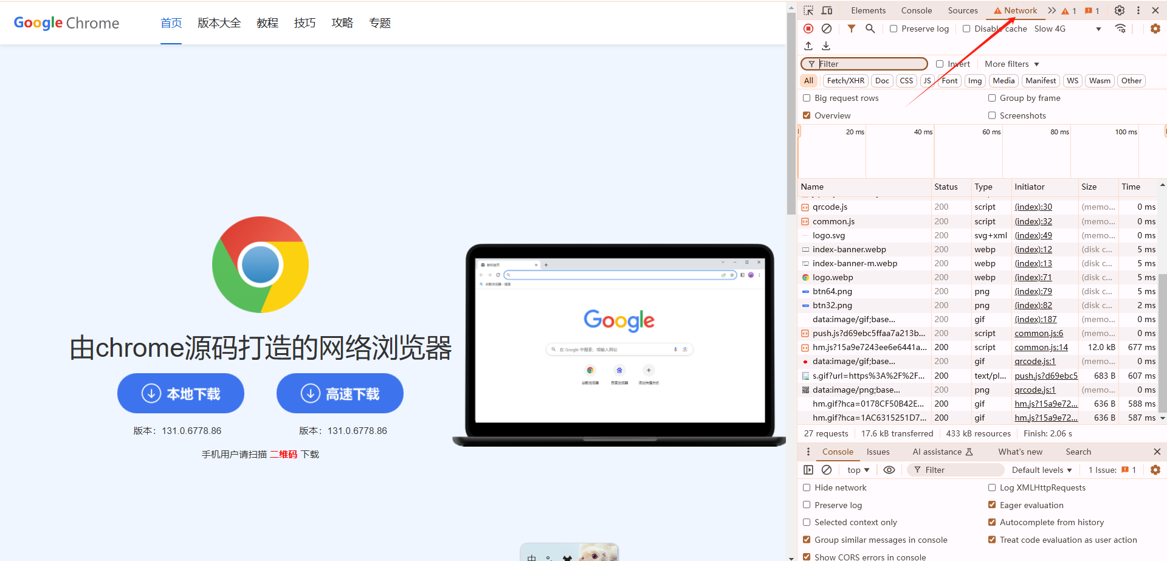Open DevTools settings gear icon
This screenshot has height=561, width=1167.
1120,10
